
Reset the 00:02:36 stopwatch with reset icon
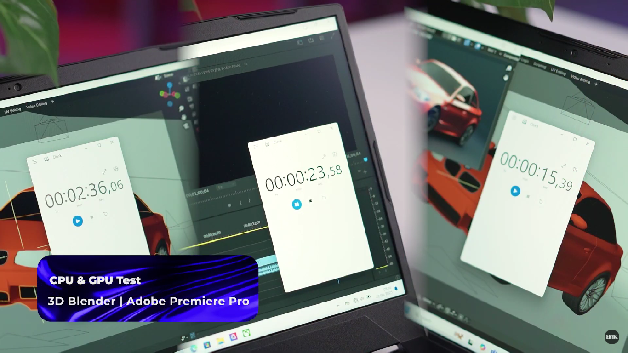coord(105,214)
